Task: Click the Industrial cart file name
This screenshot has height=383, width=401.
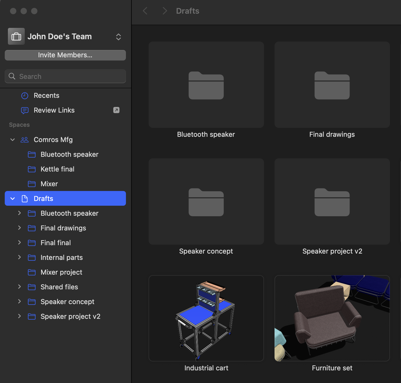Action: click(x=206, y=368)
